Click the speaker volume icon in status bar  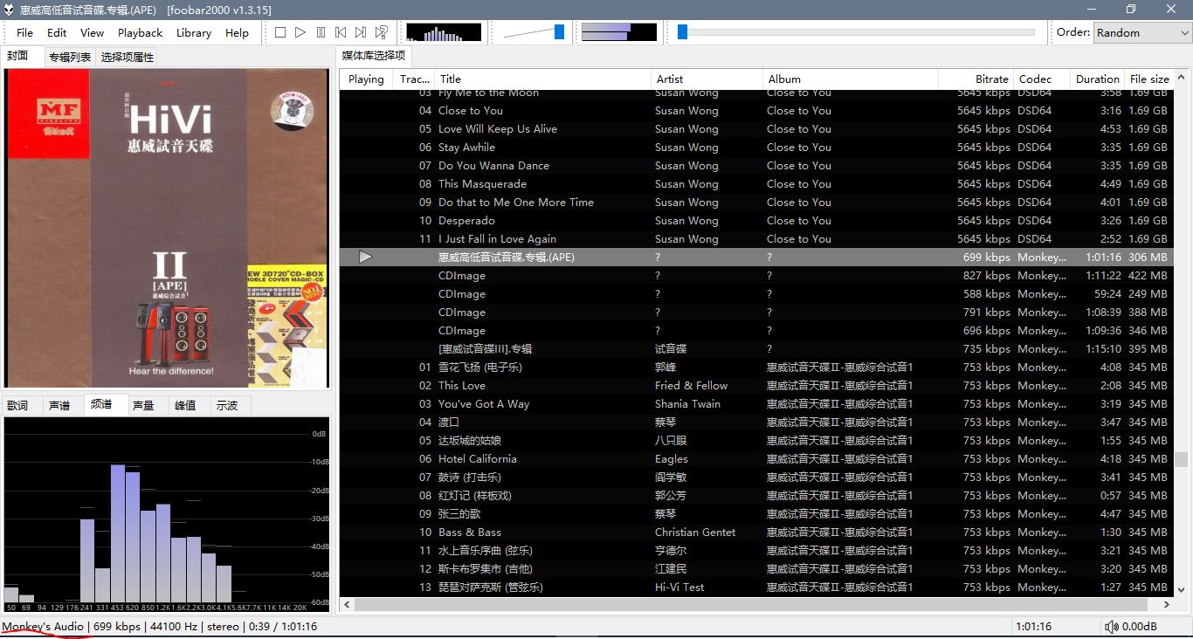[x=1111, y=627]
